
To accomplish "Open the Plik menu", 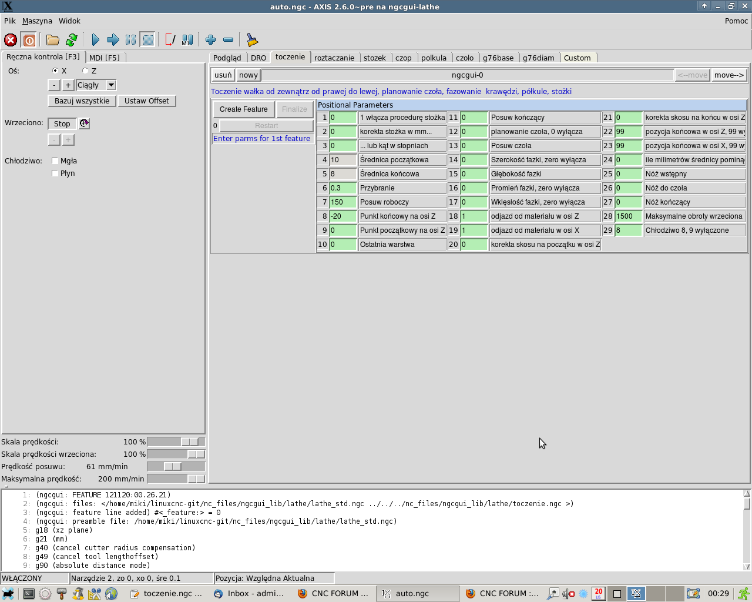I will pos(10,21).
